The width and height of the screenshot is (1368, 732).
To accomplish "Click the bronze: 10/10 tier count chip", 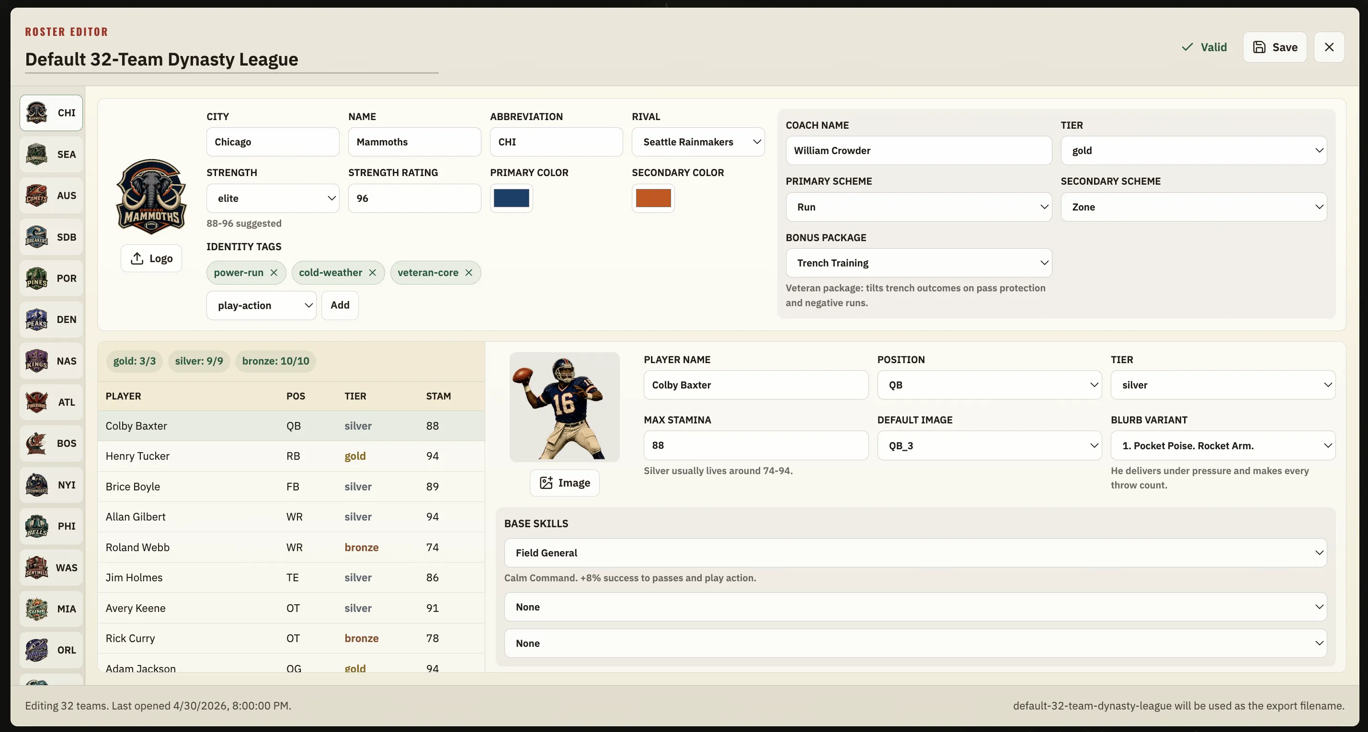I will (275, 361).
